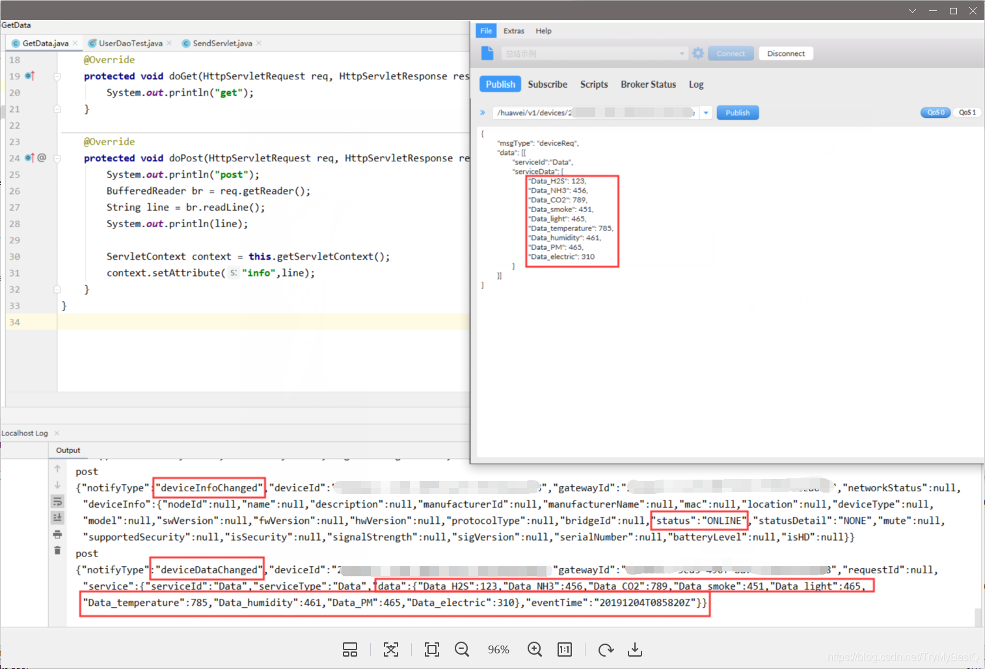
Task: Click the text recognition scan icon
Action: [x=391, y=649]
